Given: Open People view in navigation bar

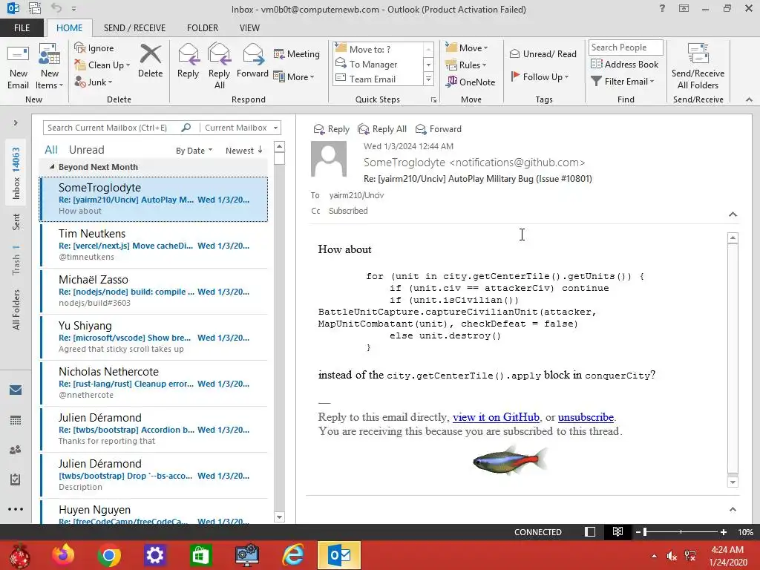Looking at the screenshot, I should point(16,450).
